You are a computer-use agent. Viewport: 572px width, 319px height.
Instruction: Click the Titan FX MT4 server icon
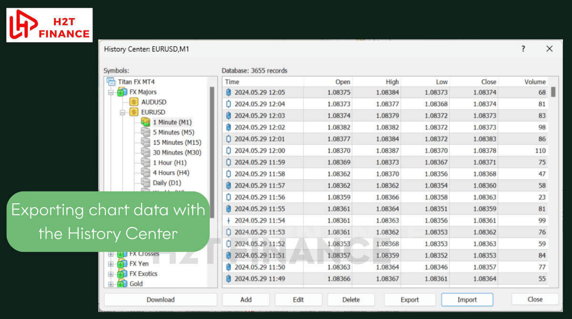[111, 82]
